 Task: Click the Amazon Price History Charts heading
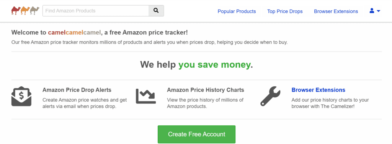point(206,90)
